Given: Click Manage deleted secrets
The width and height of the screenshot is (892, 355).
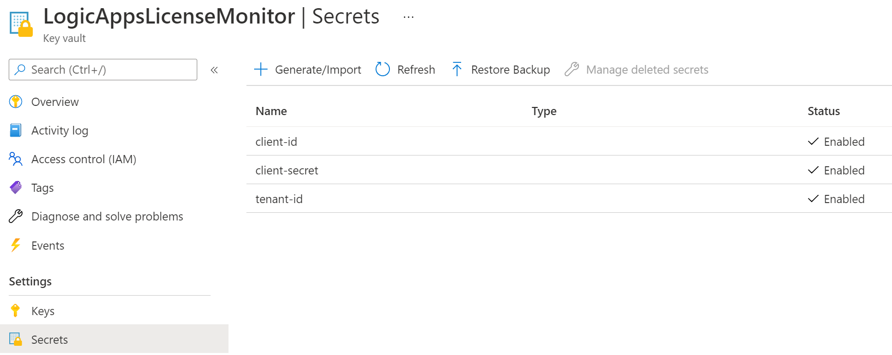Looking at the screenshot, I should click(647, 70).
